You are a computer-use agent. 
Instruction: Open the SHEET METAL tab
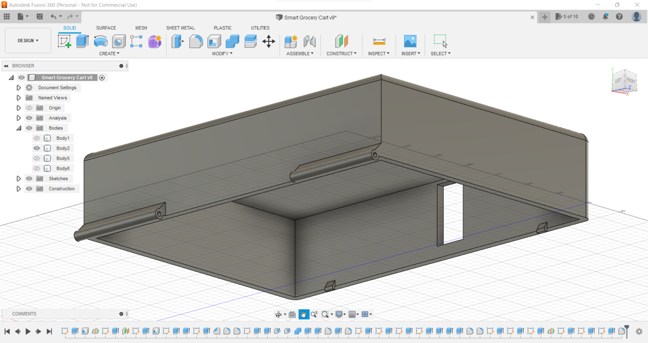click(180, 28)
